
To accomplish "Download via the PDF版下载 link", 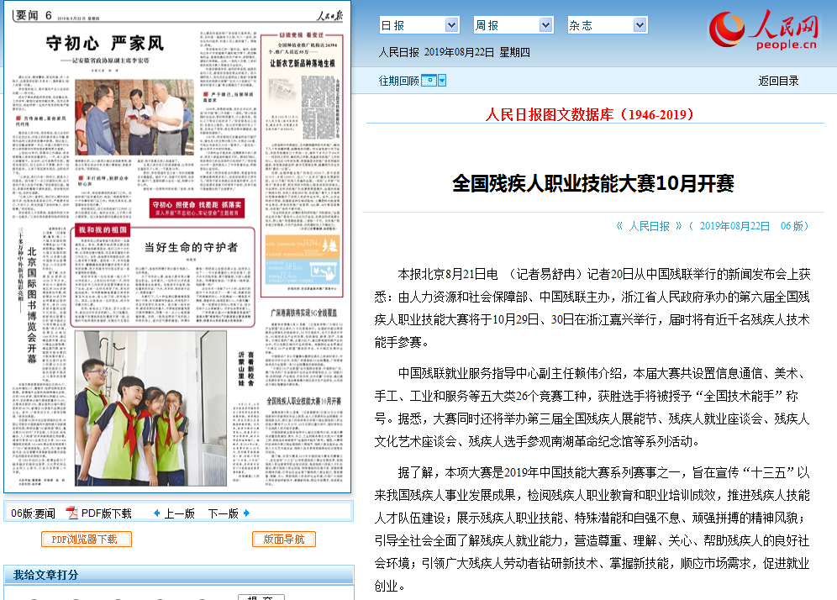I will coord(106,513).
